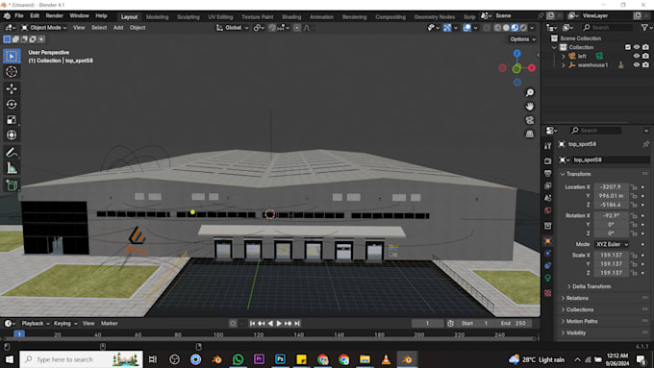Open the timeline Playback menu

click(35, 324)
